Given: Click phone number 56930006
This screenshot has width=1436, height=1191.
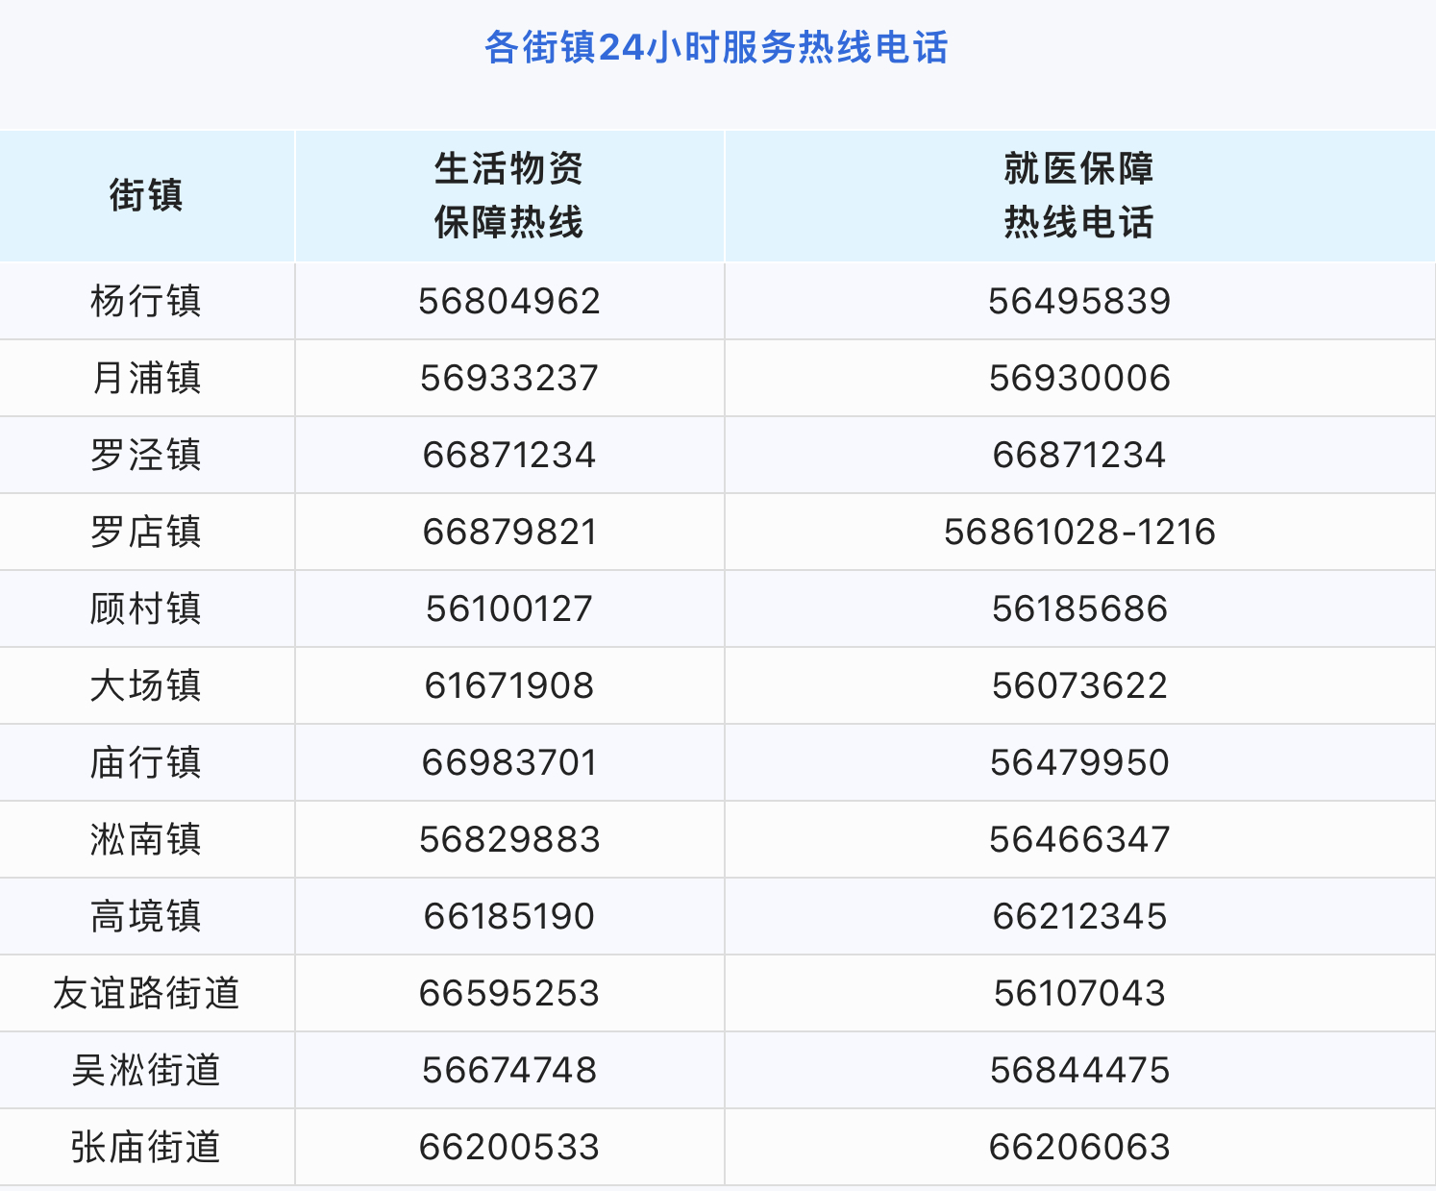Looking at the screenshot, I should tap(1079, 378).
